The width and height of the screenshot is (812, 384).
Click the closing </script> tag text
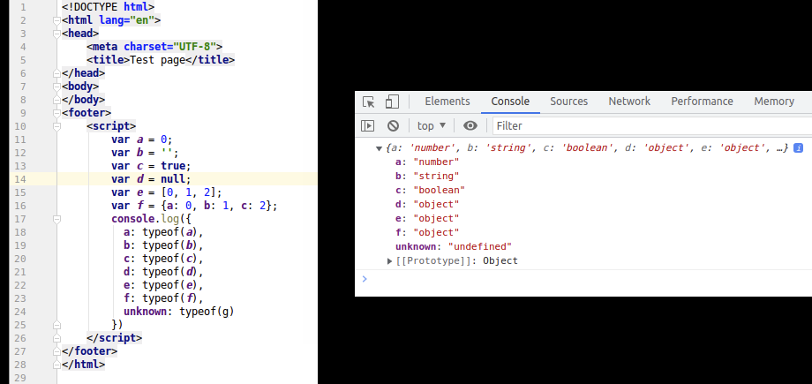coord(114,338)
